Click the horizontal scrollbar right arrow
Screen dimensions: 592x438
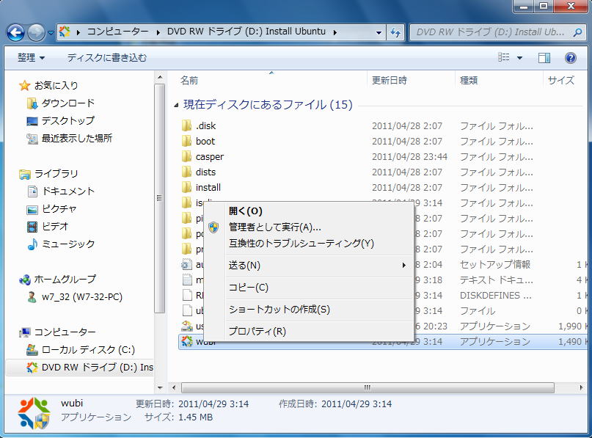[581, 388]
